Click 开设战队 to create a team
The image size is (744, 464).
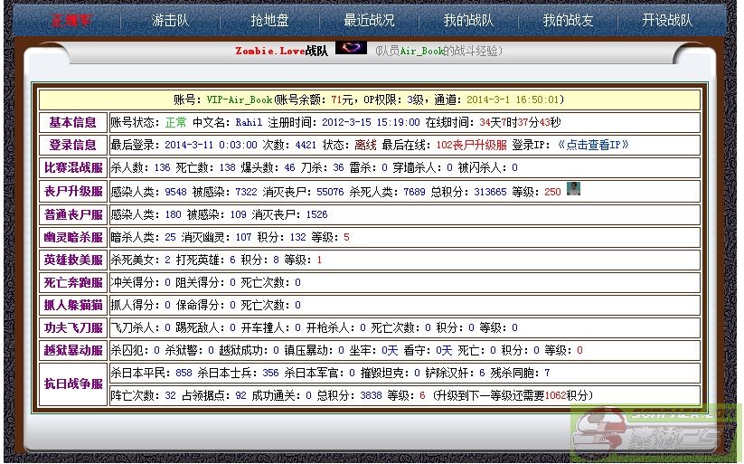coord(667,20)
